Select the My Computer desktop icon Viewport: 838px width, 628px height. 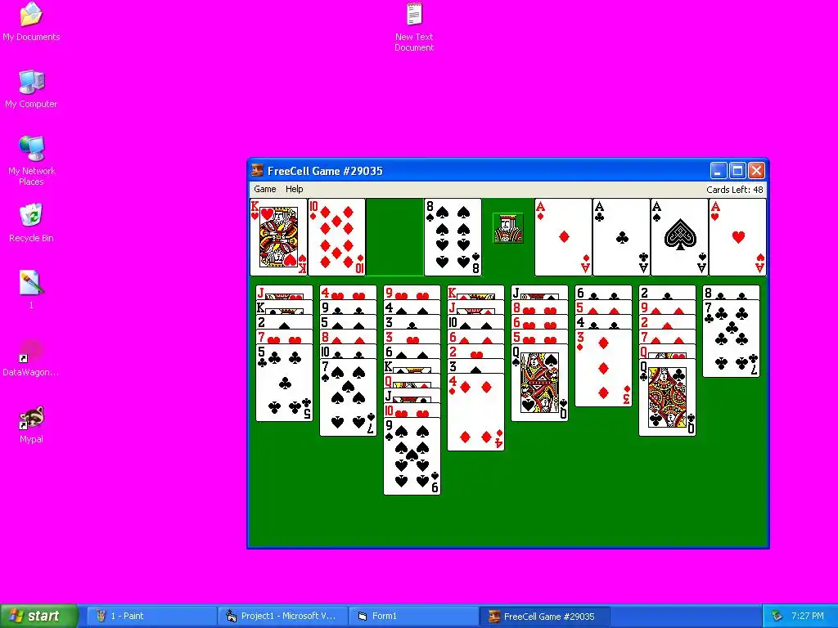[31, 90]
